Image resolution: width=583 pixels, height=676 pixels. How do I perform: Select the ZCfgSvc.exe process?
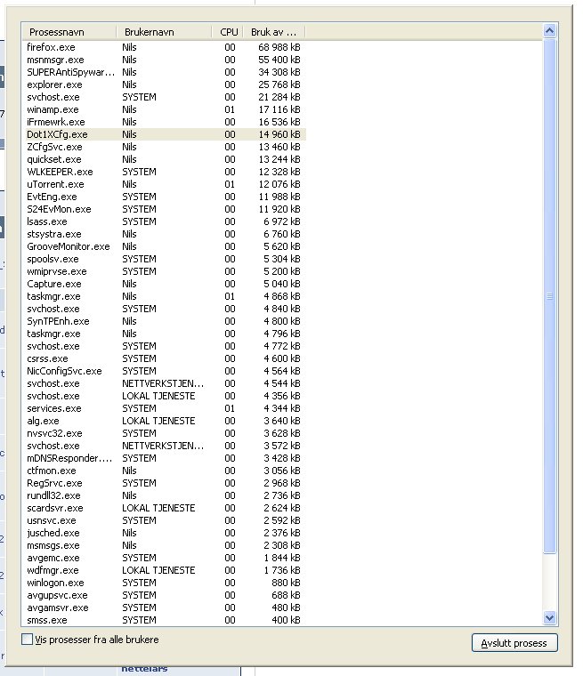click(x=164, y=147)
